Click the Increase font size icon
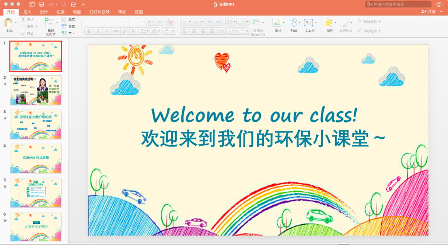This screenshot has height=245, width=448. tap(150, 22)
